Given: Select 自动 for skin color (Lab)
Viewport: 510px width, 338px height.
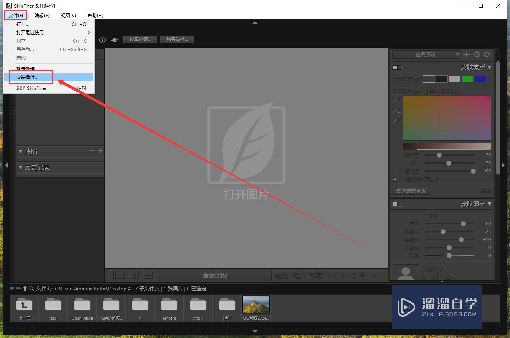Looking at the screenshot, I should 435,91.
